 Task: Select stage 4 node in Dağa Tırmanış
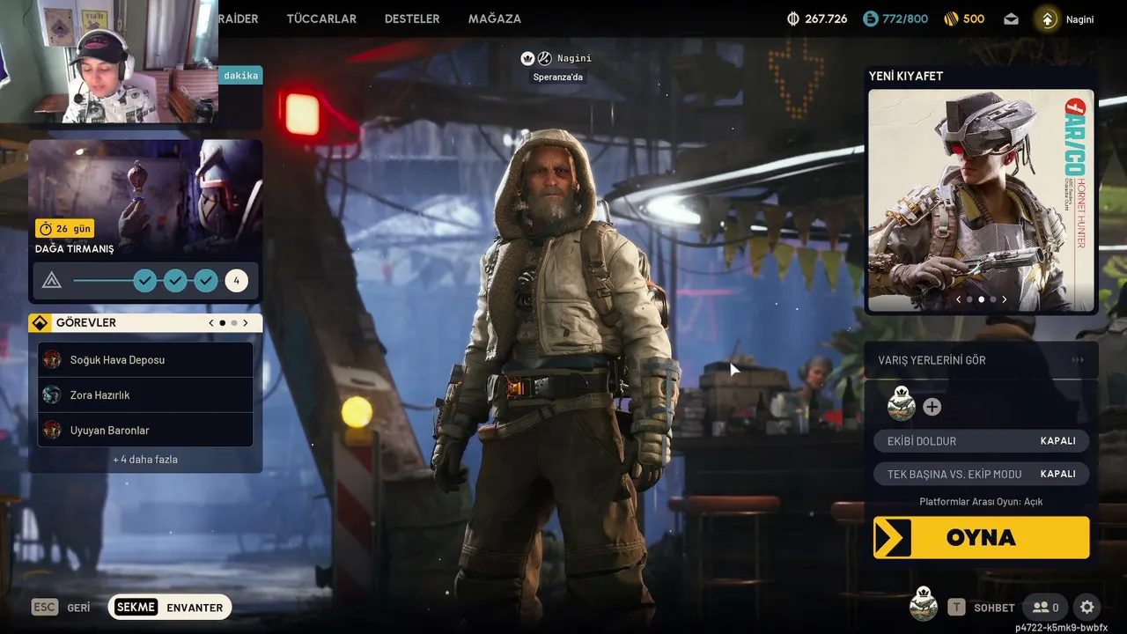coord(236,281)
